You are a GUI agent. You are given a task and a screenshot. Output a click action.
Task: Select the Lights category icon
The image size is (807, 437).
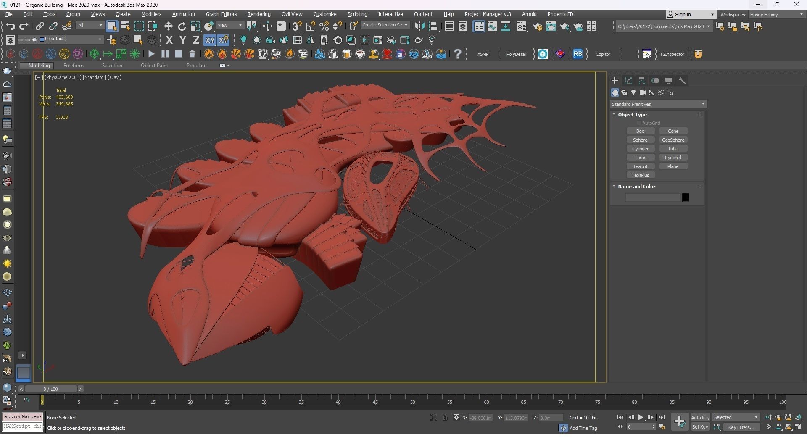point(633,92)
